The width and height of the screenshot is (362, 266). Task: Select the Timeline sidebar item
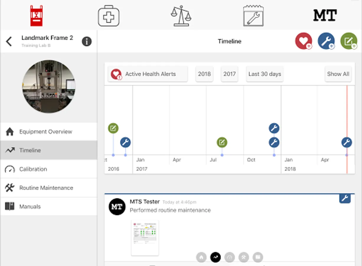(x=49, y=150)
